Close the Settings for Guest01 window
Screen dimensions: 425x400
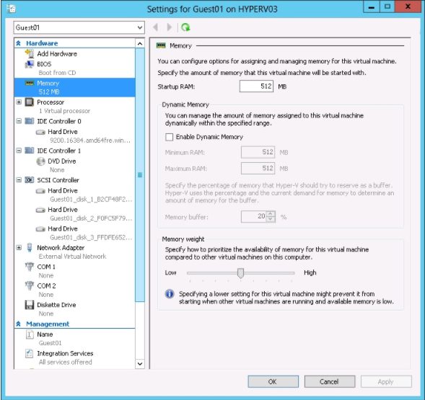[x=408, y=6]
